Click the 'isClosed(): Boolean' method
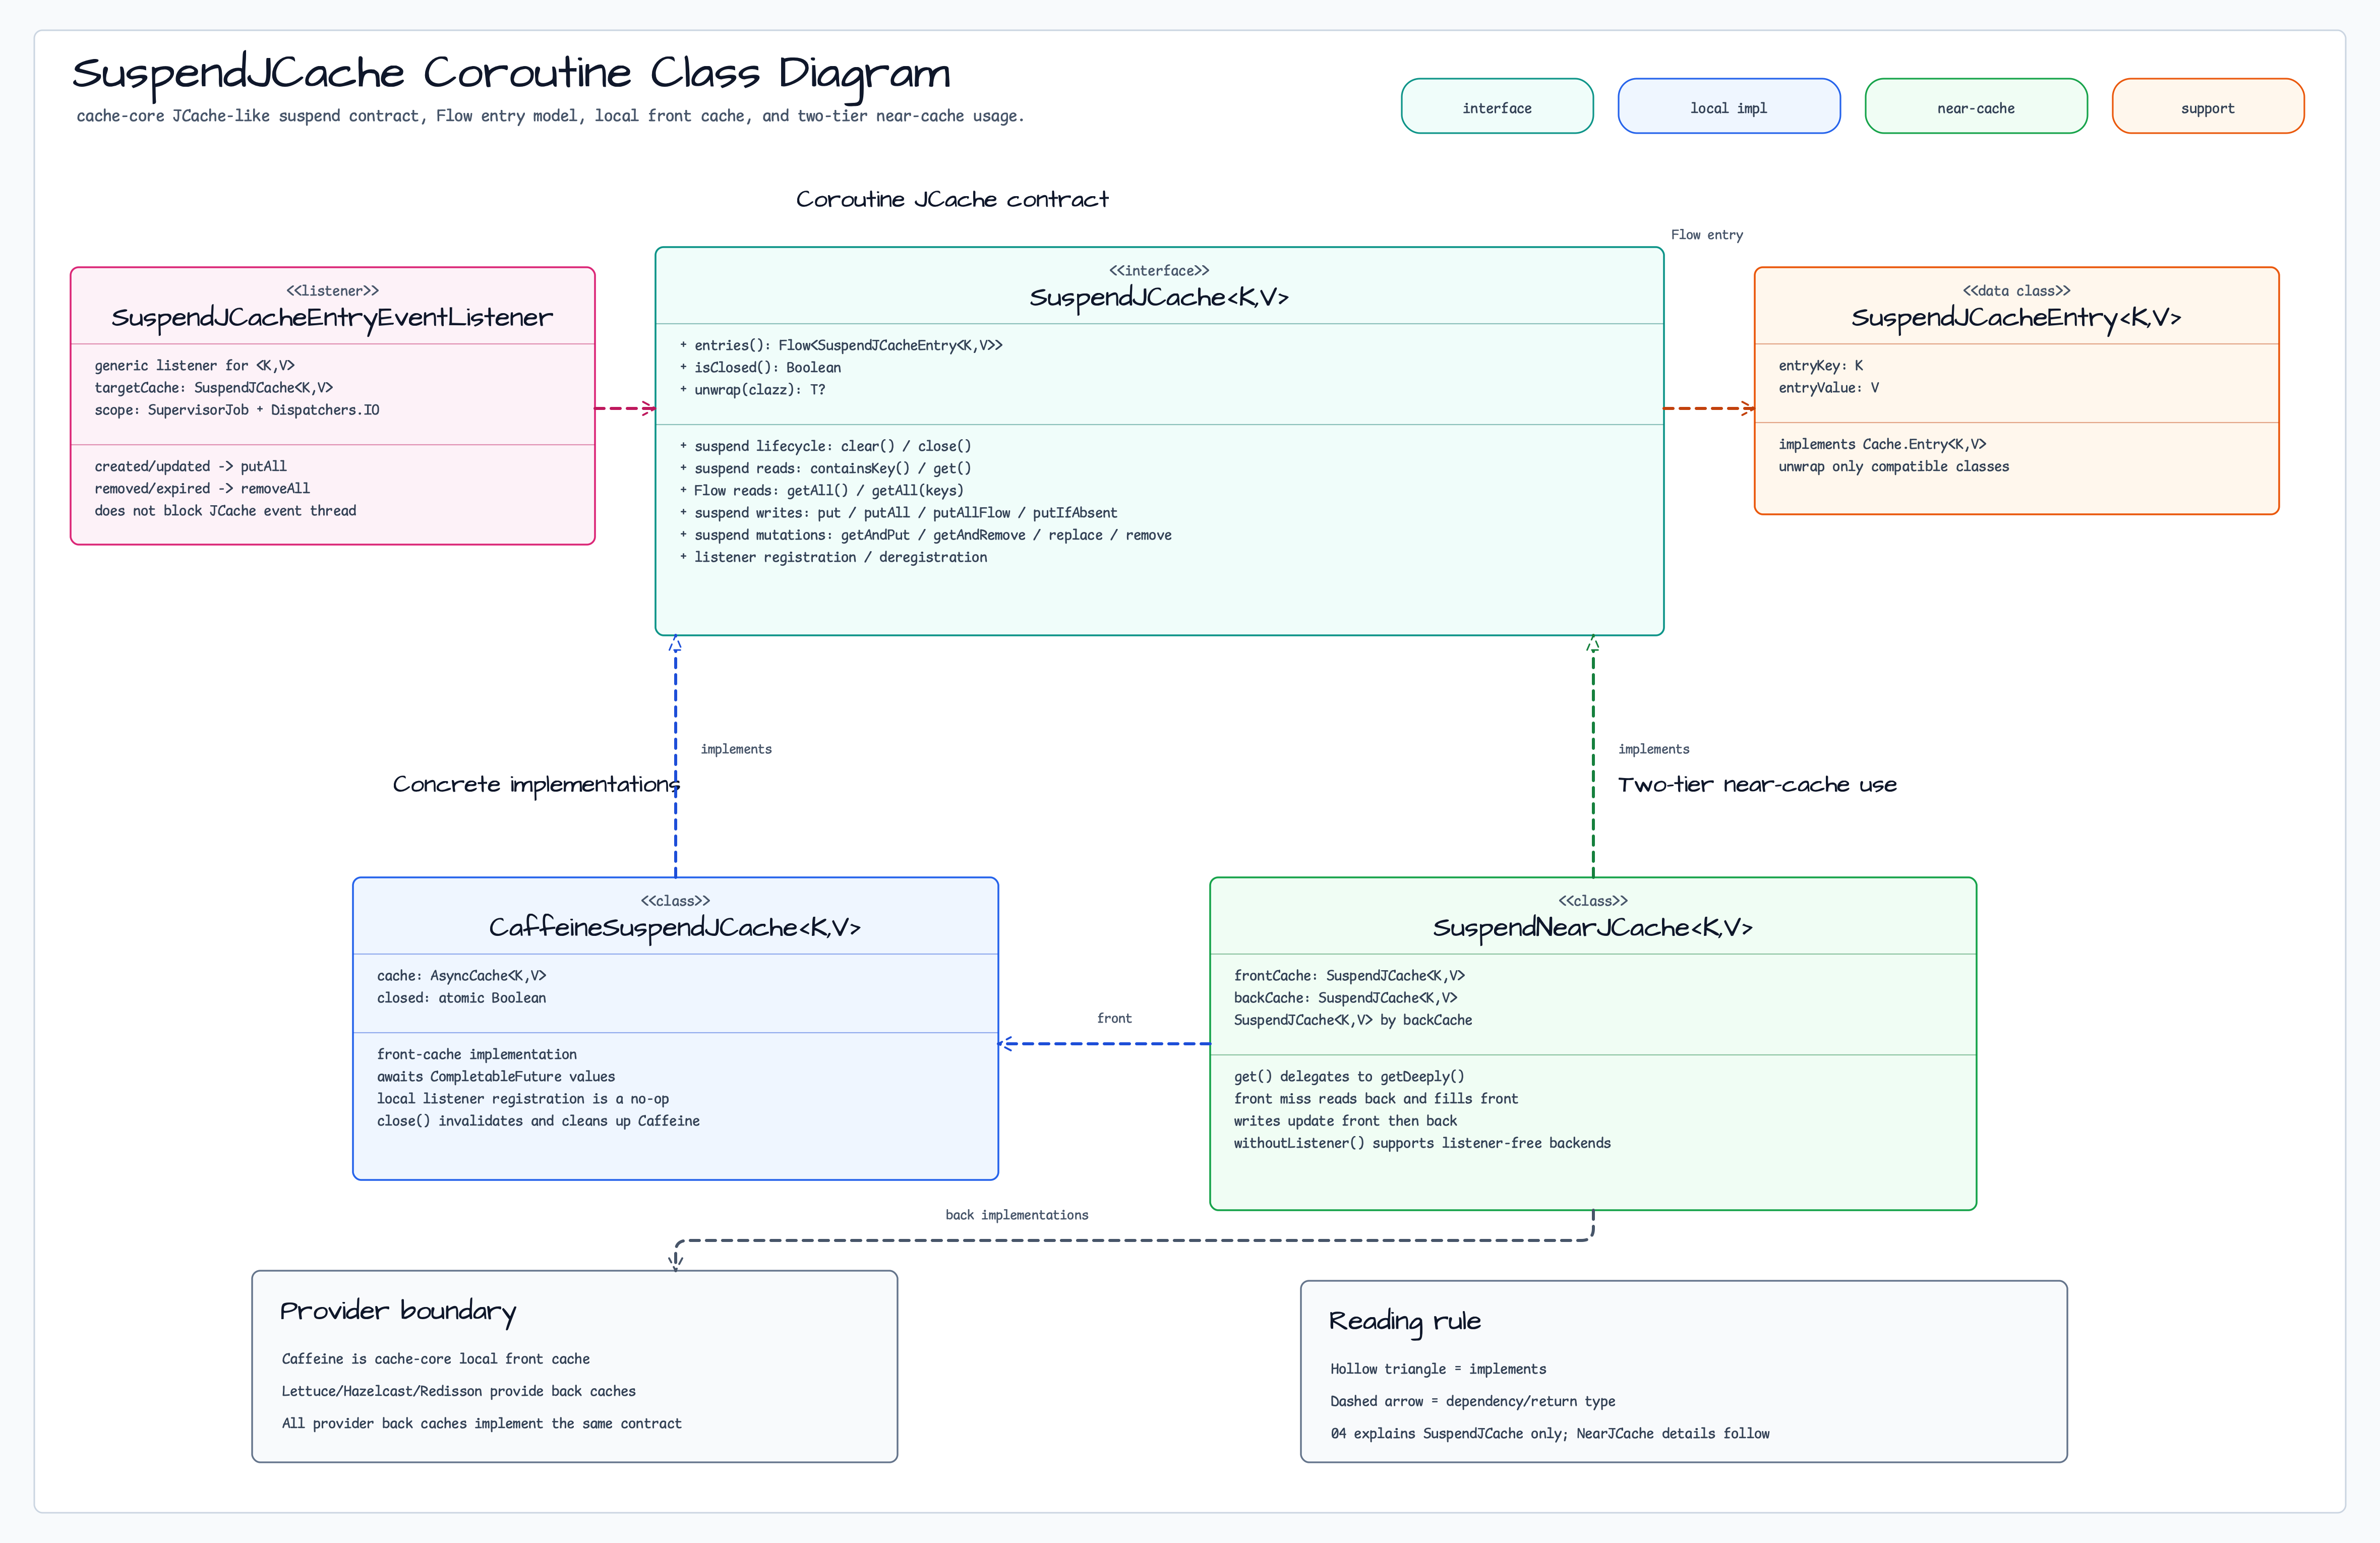The width and height of the screenshot is (2380, 1543). [x=760, y=368]
